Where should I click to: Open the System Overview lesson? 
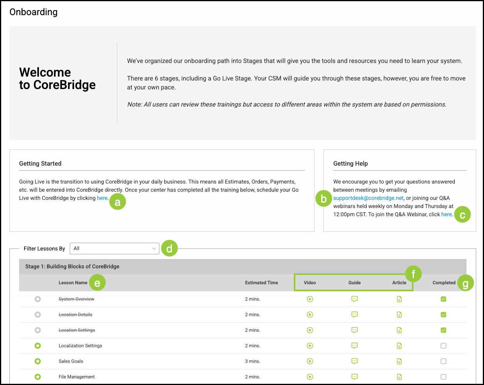point(76,299)
